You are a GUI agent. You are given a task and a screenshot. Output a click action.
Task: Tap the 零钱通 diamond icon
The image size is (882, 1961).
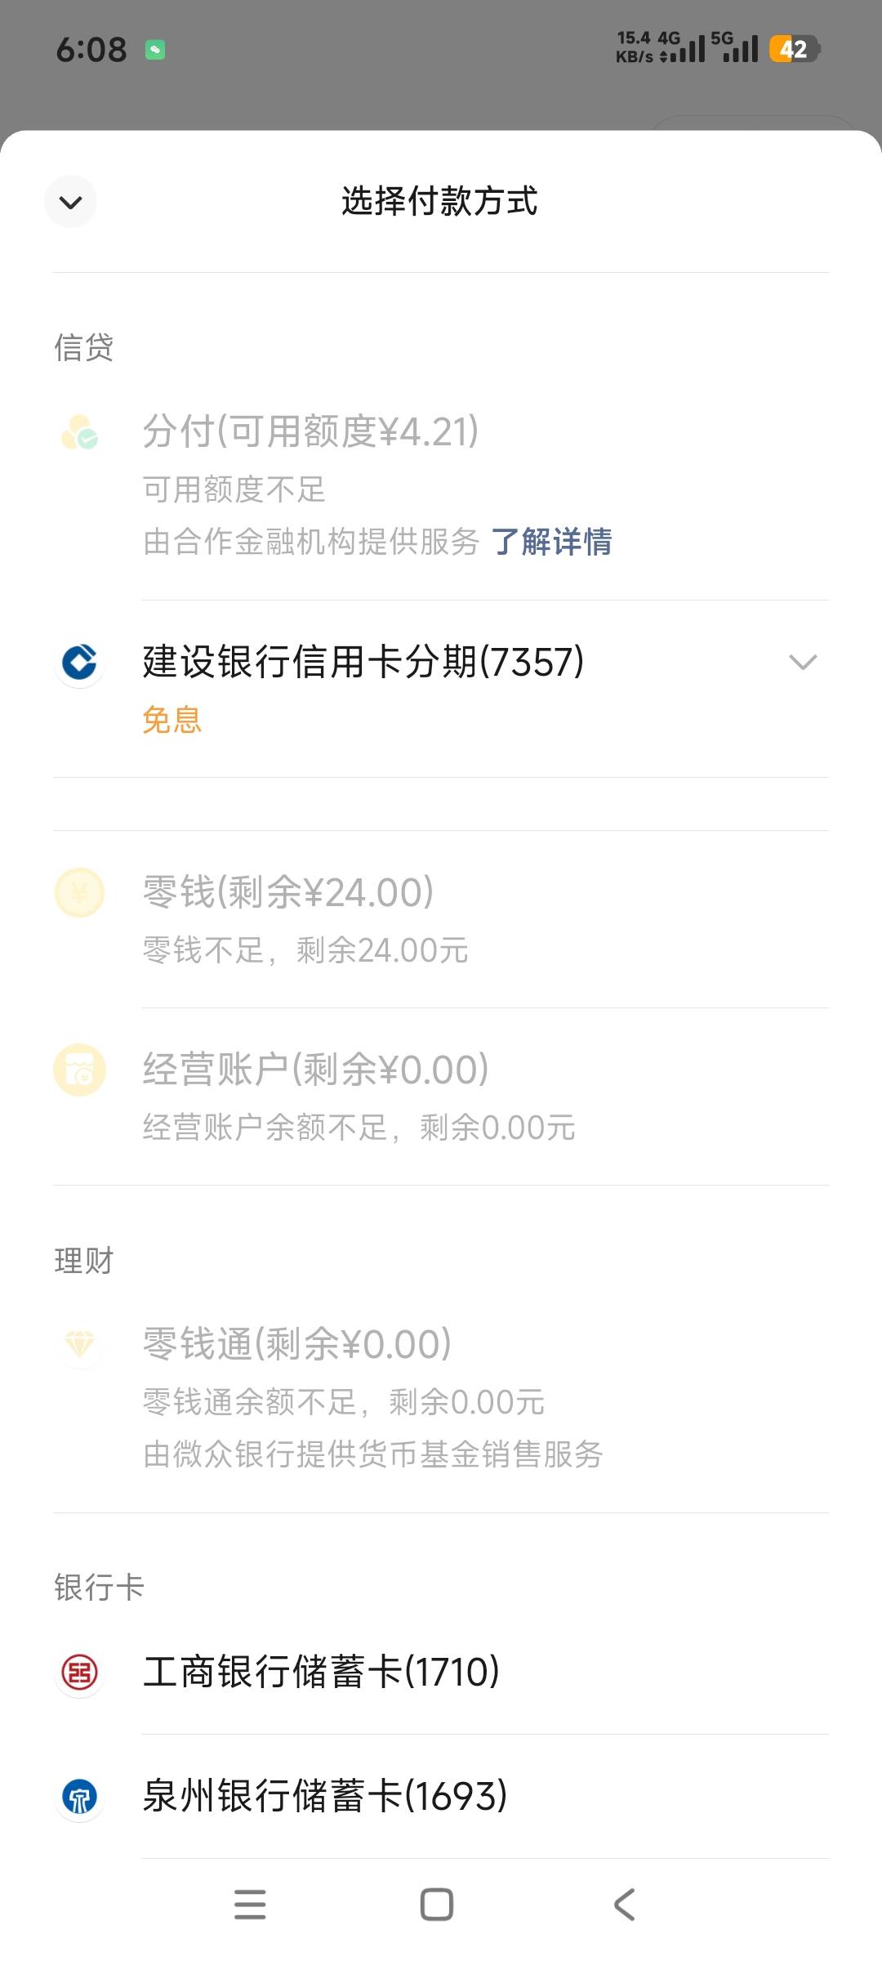[x=79, y=1344]
